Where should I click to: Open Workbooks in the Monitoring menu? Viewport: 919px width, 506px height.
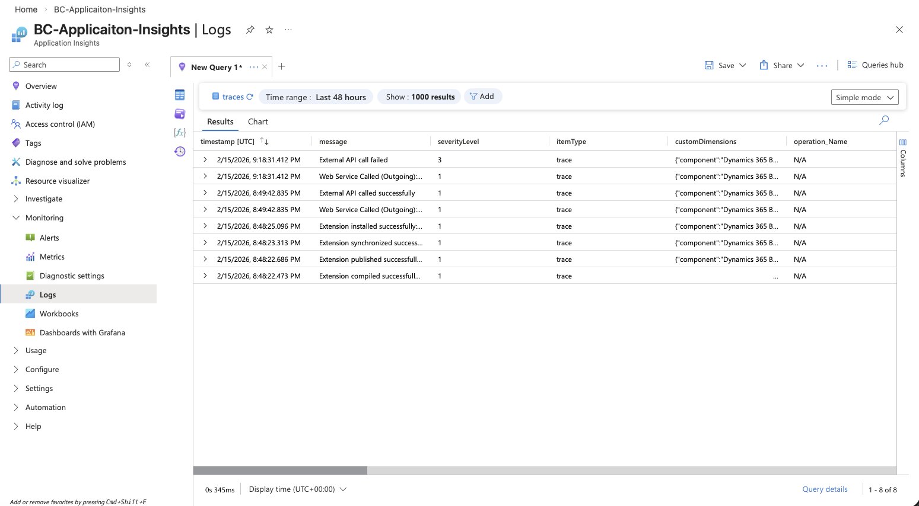59,314
